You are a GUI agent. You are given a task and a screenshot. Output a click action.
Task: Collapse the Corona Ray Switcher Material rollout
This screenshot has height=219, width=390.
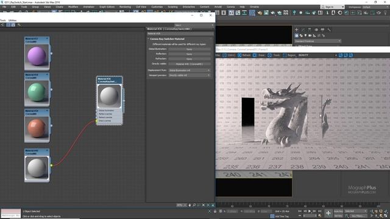pos(167,39)
